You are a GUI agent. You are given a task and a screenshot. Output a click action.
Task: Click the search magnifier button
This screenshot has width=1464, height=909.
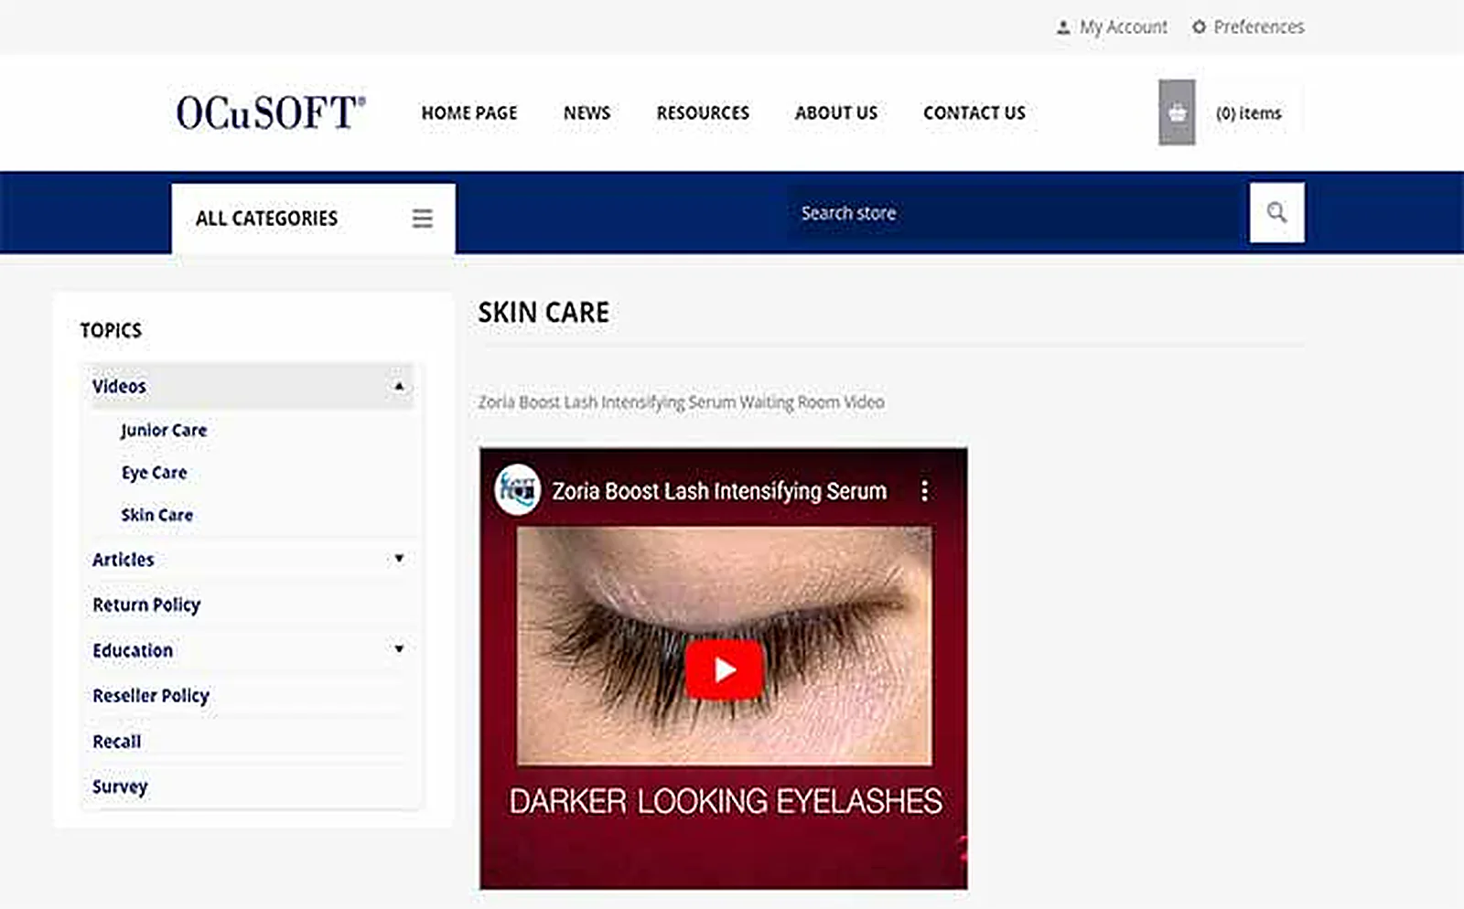click(x=1277, y=213)
